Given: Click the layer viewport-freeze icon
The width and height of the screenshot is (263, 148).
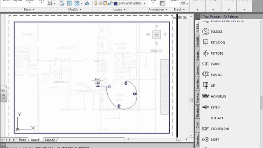Looking at the screenshot, I should [x=106, y=3].
